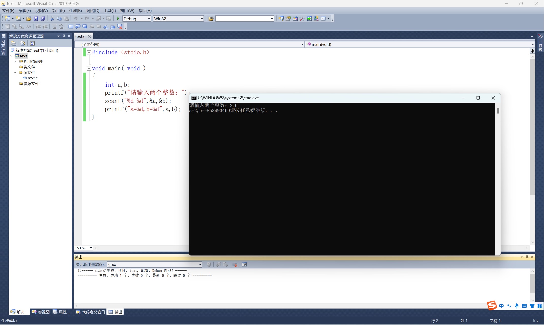Clear all bookmarks with red X icon
Image resolution: width=544 pixels, height=325 pixels.
click(x=120, y=27)
